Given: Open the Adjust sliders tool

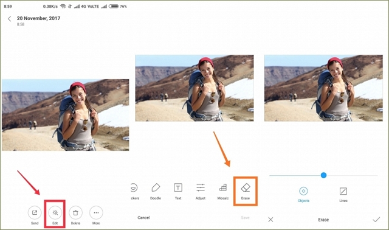Looking at the screenshot, I should tap(201, 191).
